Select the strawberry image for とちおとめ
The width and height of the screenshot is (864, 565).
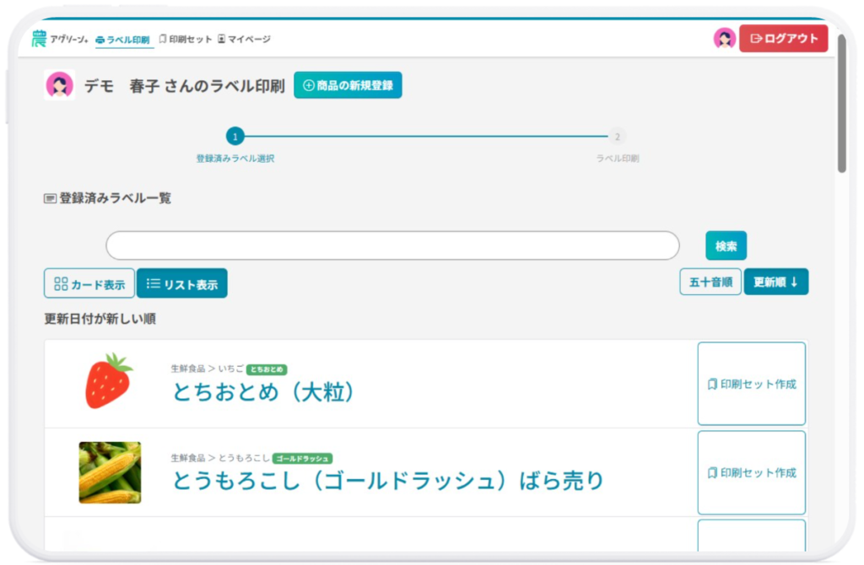109,382
